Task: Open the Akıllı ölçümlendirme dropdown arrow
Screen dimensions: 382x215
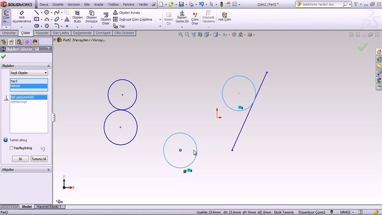Action: coord(22,27)
